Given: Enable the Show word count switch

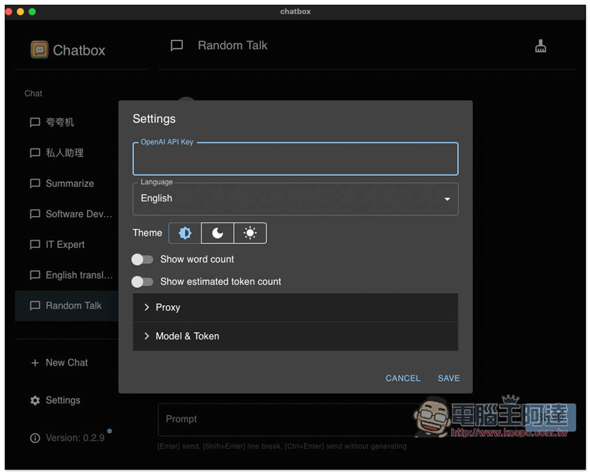Looking at the screenshot, I should tap(142, 259).
